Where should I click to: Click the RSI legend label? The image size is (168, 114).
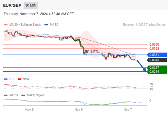[x=12, y=79]
